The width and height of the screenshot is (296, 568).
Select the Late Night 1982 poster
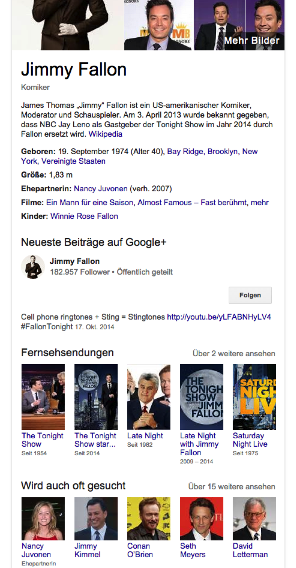pos(149,397)
